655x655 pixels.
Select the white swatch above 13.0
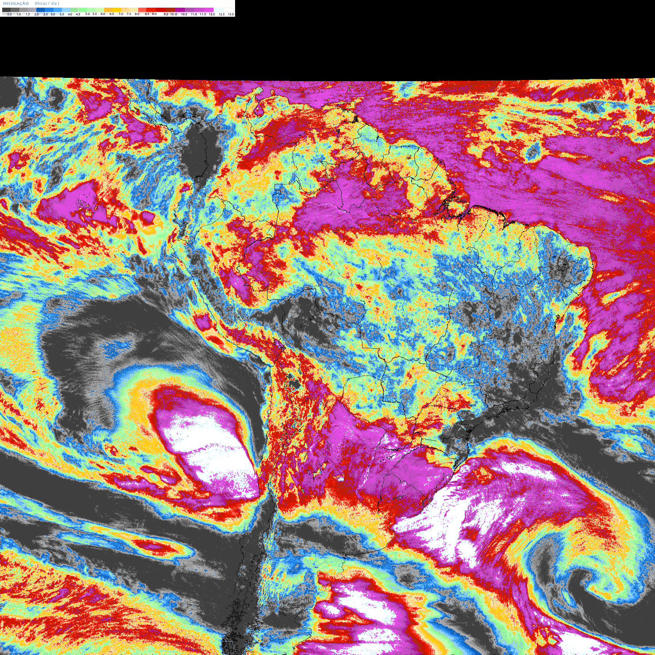coord(229,10)
